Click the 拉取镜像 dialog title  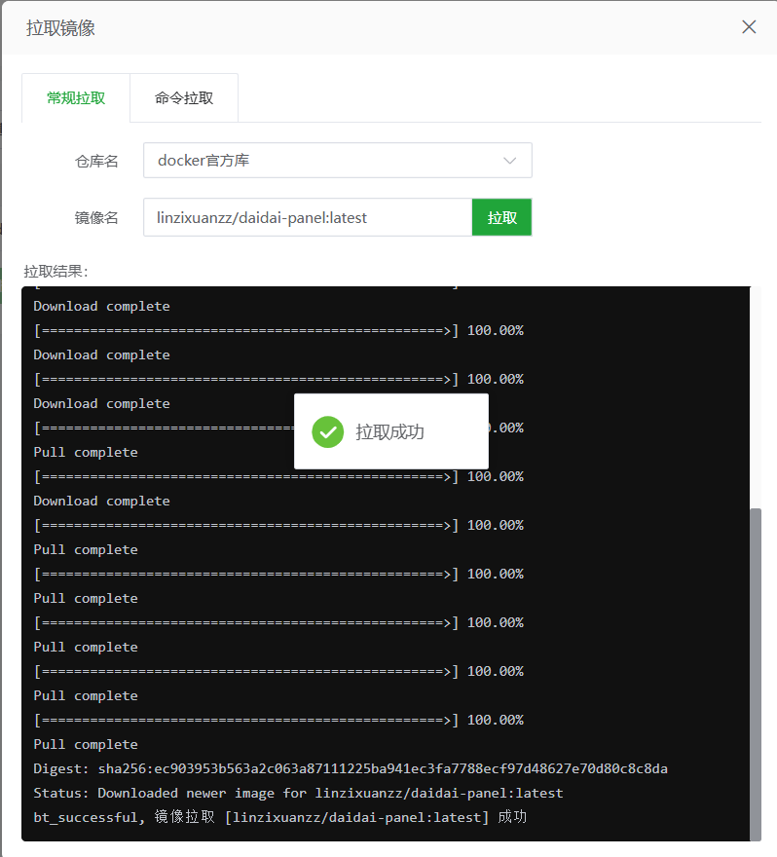click(60, 28)
